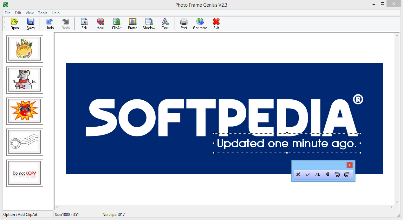Click the app icon in the title bar
The width and height of the screenshot is (403, 220).
point(5,4)
